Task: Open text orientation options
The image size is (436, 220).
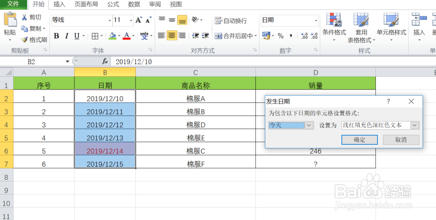Action: click(197, 20)
